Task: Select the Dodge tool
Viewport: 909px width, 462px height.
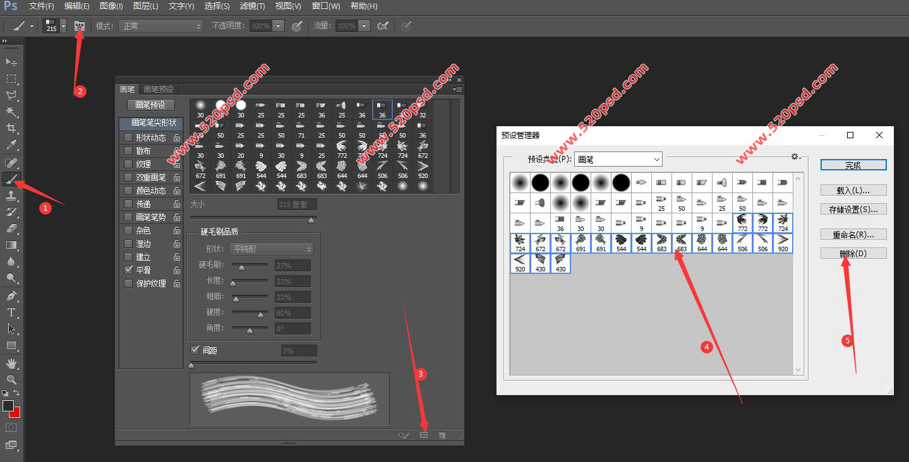Action: [x=11, y=277]
